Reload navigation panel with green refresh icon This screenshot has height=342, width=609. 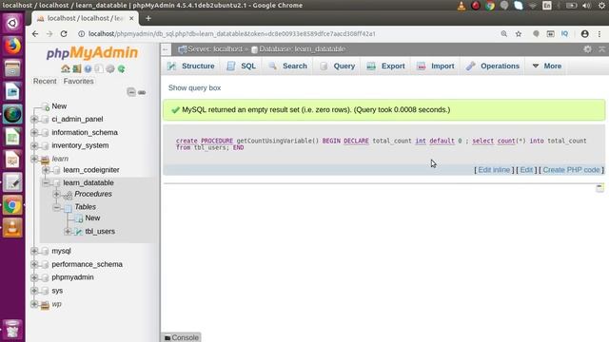[x=121, y=68]
